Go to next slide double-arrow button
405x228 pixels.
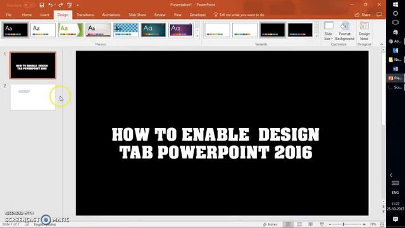[383, 212]
